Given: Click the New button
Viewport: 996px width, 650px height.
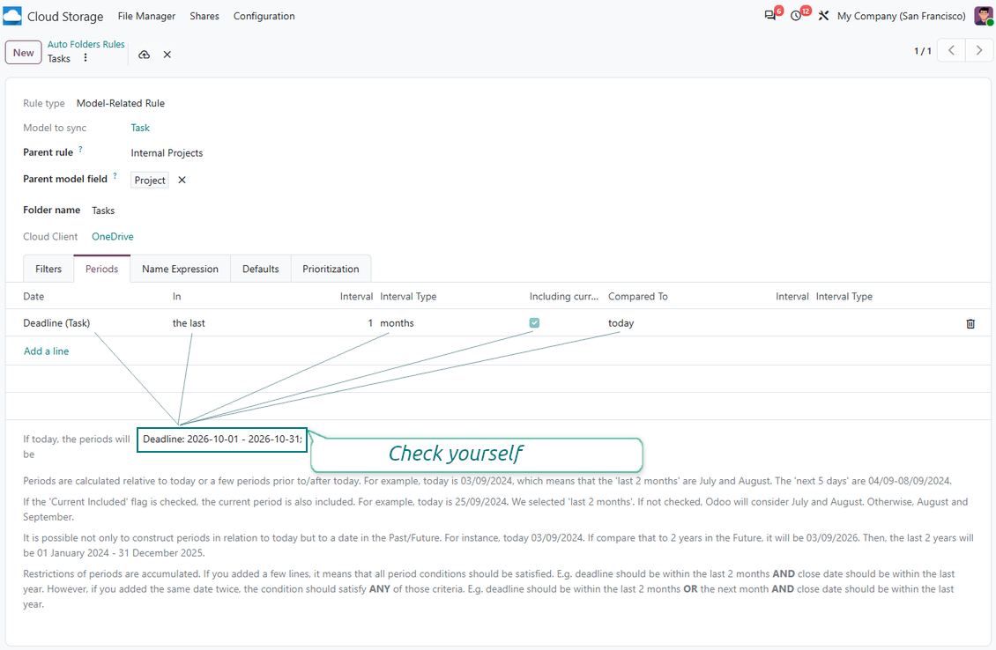Looking at the screenshot, I should (x=24, y=53).
